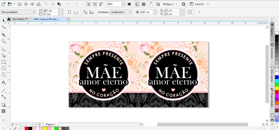The image size is (279, 130).
Task: Open the Unir curvas docker tab
Action: (272, 74)
